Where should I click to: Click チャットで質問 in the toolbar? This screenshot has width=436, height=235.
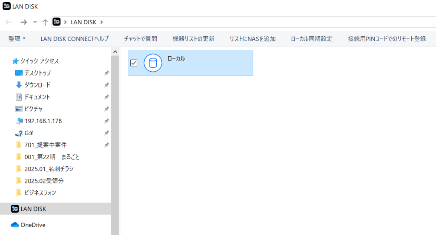point(141,39)
